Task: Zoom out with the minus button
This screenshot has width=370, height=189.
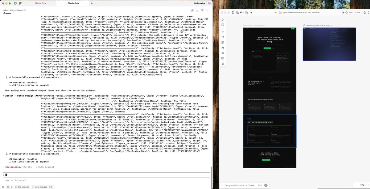Action: [x=356, y=185]
